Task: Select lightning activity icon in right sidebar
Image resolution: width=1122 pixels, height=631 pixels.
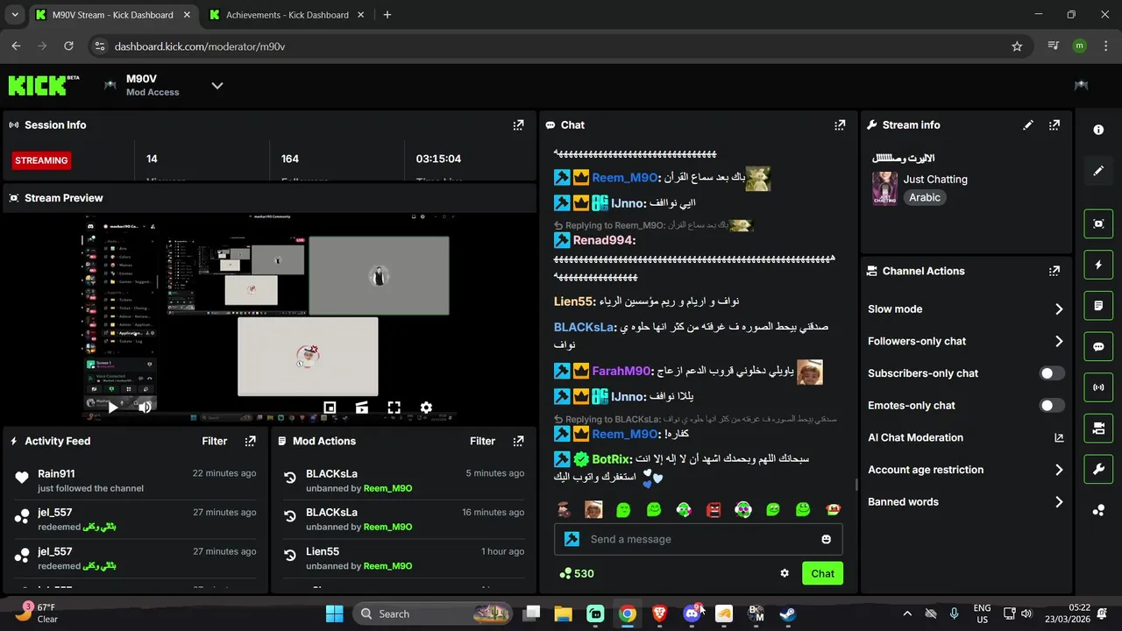Action: 1098,265
